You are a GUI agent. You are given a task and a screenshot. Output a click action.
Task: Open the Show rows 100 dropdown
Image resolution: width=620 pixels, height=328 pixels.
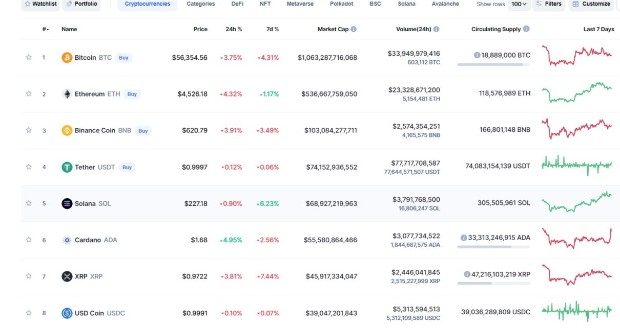pyautogui.click(x=519, y=4)
